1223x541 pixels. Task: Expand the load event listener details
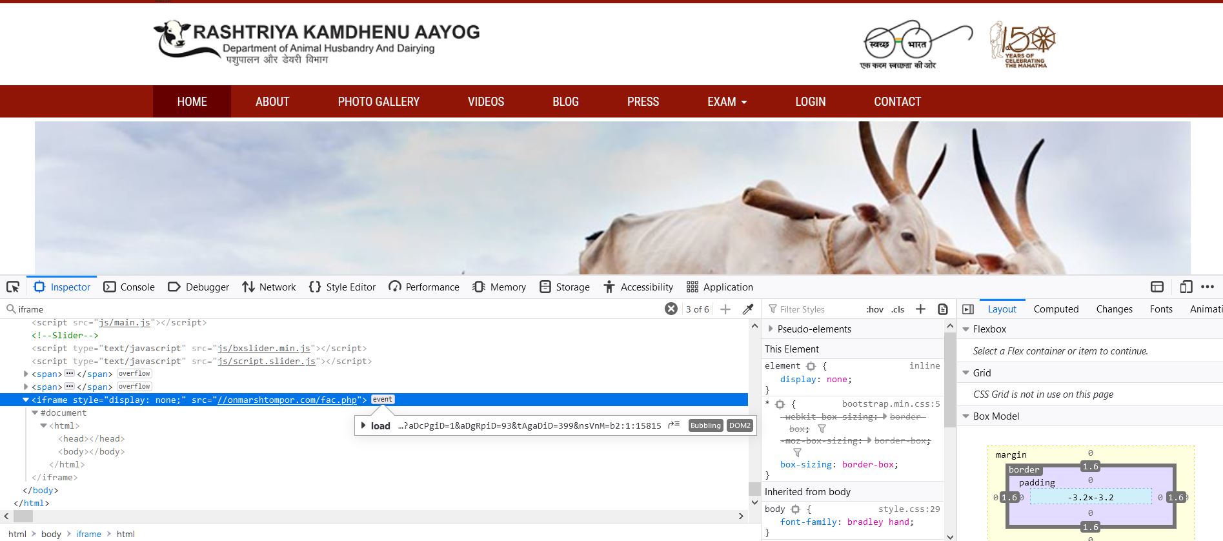tap(364, 425)
